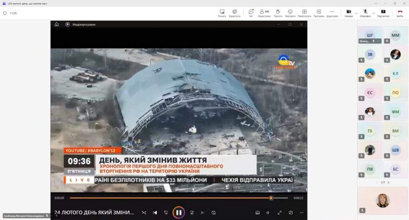Toggle the Камера camera on

coord(348,13)
